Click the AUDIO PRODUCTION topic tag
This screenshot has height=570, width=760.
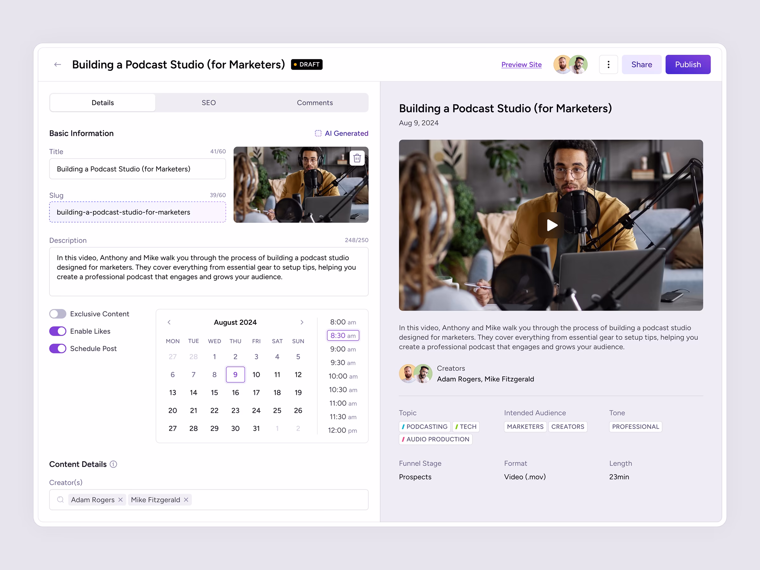pos(436,439)
